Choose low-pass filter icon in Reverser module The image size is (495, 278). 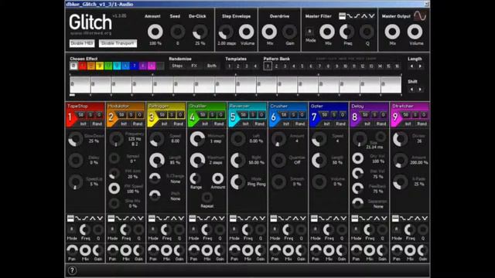click(x=241, y=218)
